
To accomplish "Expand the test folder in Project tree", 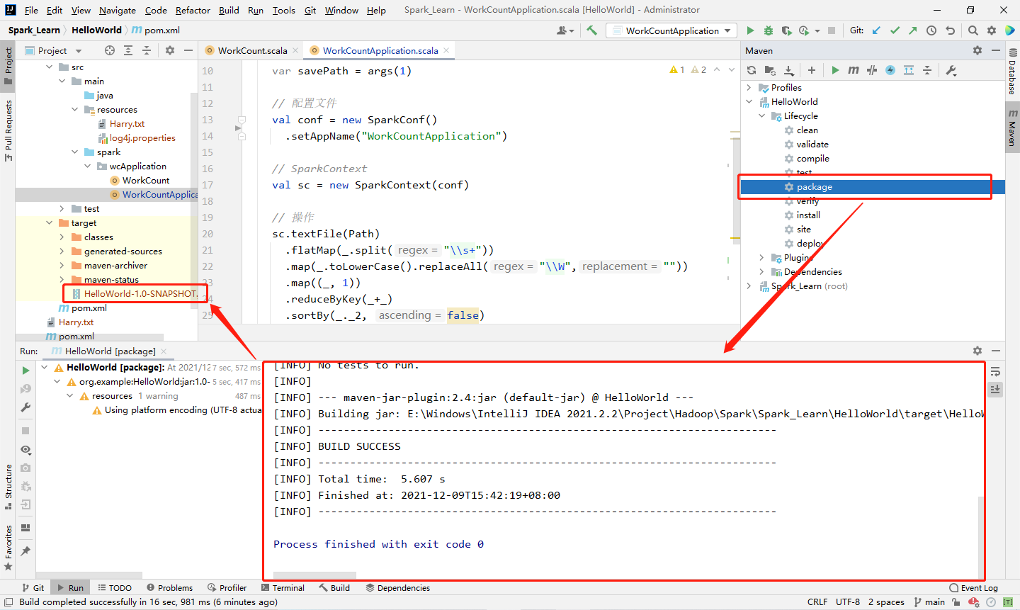I will [x=62, y=208].
